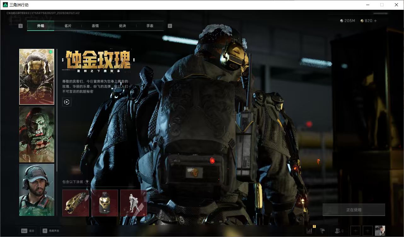Select the green-faced red-haired skin thumbnail
Screen dimensions: 404x237
coord(37,134)
